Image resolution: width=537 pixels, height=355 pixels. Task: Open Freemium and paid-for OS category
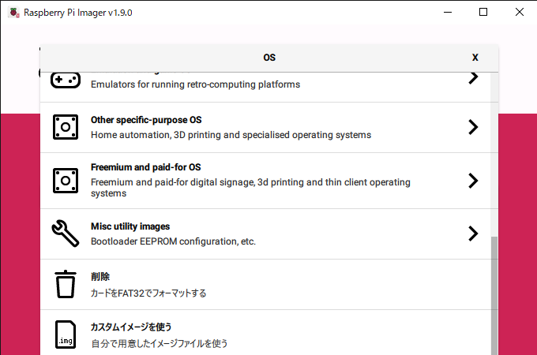pos(265,181)
